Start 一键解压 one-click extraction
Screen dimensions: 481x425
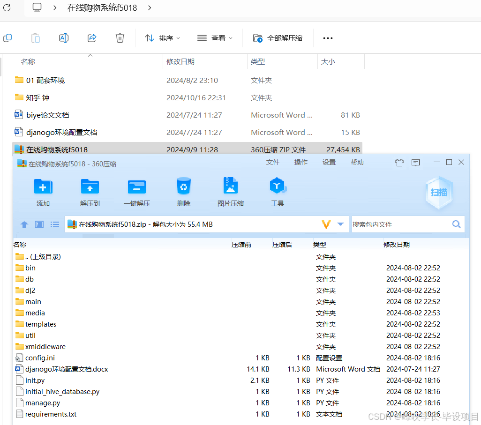pos(136,190)
